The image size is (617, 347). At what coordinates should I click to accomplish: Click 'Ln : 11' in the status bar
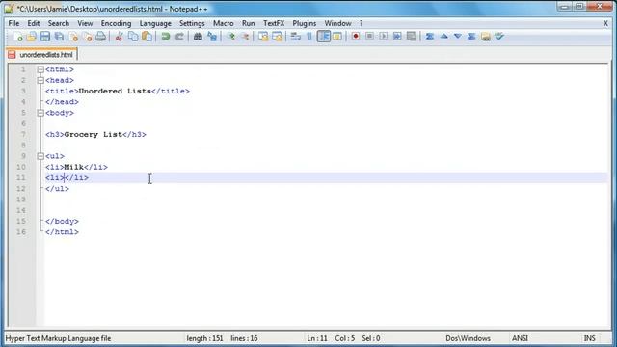317,338
